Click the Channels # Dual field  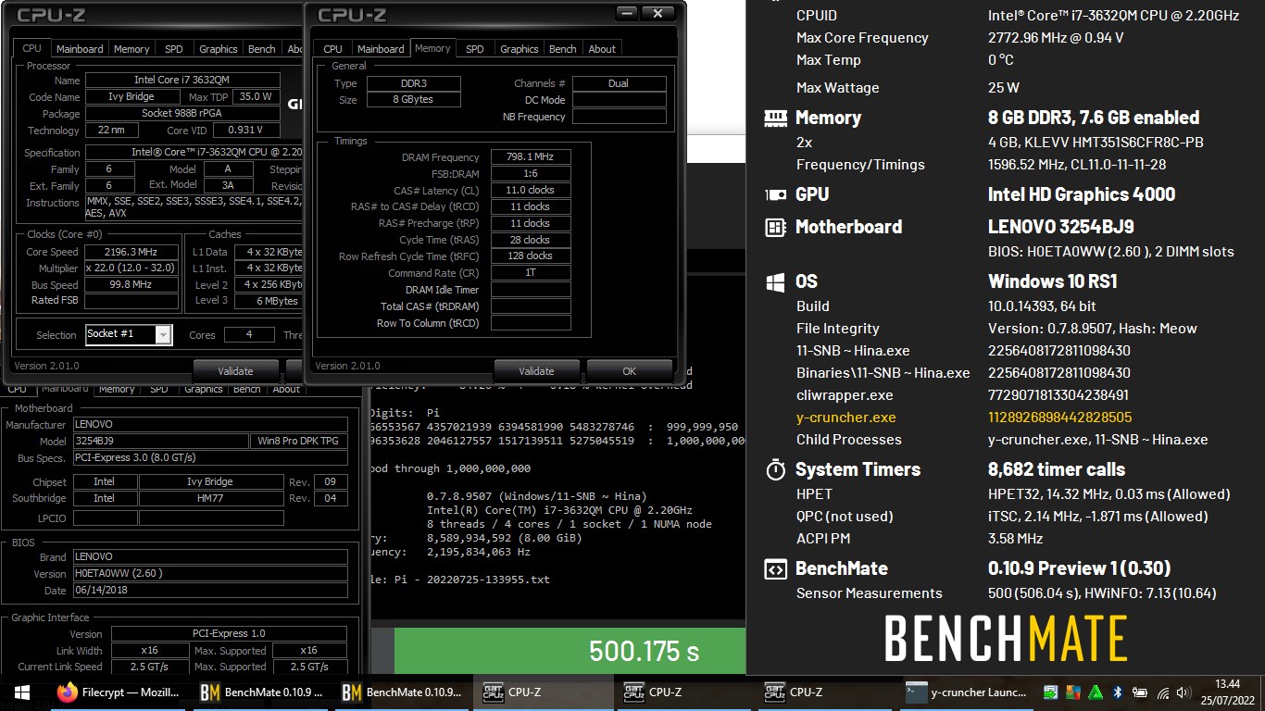[619, 83]
